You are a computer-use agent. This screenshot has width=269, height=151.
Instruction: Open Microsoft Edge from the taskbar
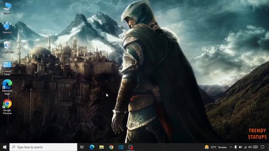click(92, 147)
